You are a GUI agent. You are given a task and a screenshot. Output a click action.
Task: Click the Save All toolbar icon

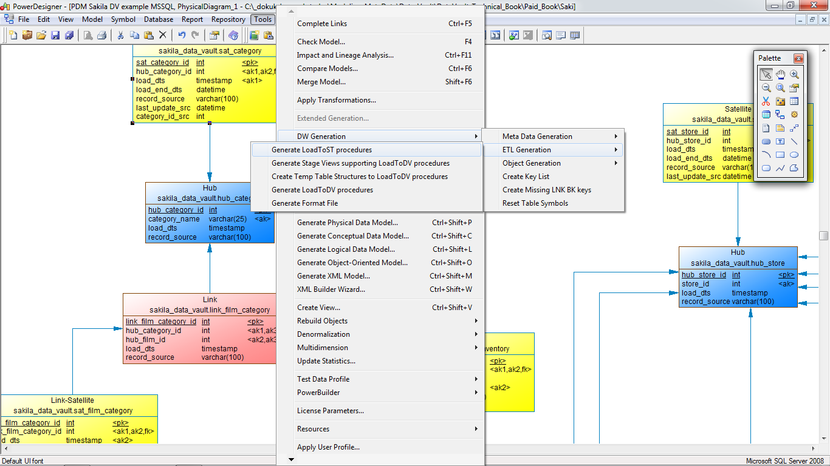coord(69,35)
